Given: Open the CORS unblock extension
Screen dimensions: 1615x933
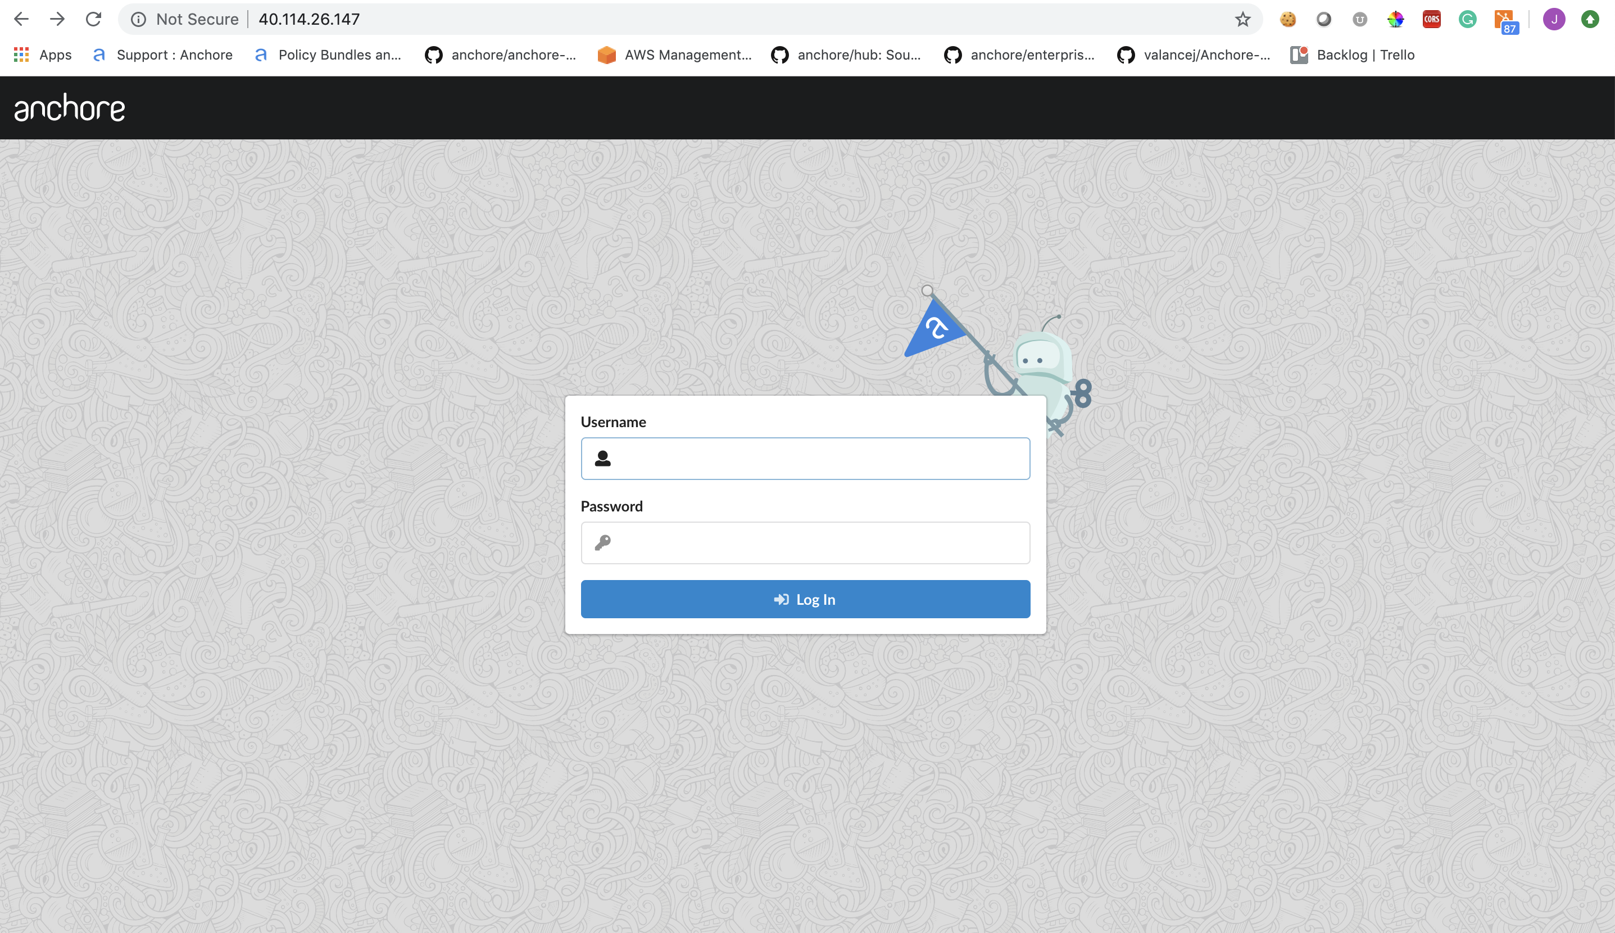Looking at the screenshot, I should coord(1431,19).
